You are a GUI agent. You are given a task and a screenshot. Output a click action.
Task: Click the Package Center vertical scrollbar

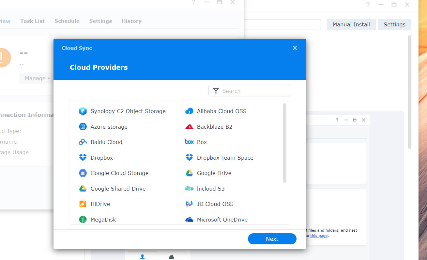pos(410,92)
